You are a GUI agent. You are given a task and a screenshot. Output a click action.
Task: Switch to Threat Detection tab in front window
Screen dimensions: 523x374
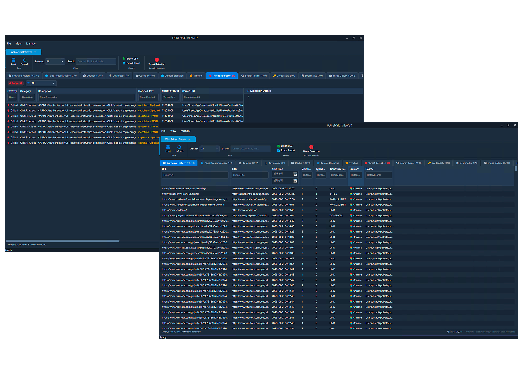[x=377, y=163]
